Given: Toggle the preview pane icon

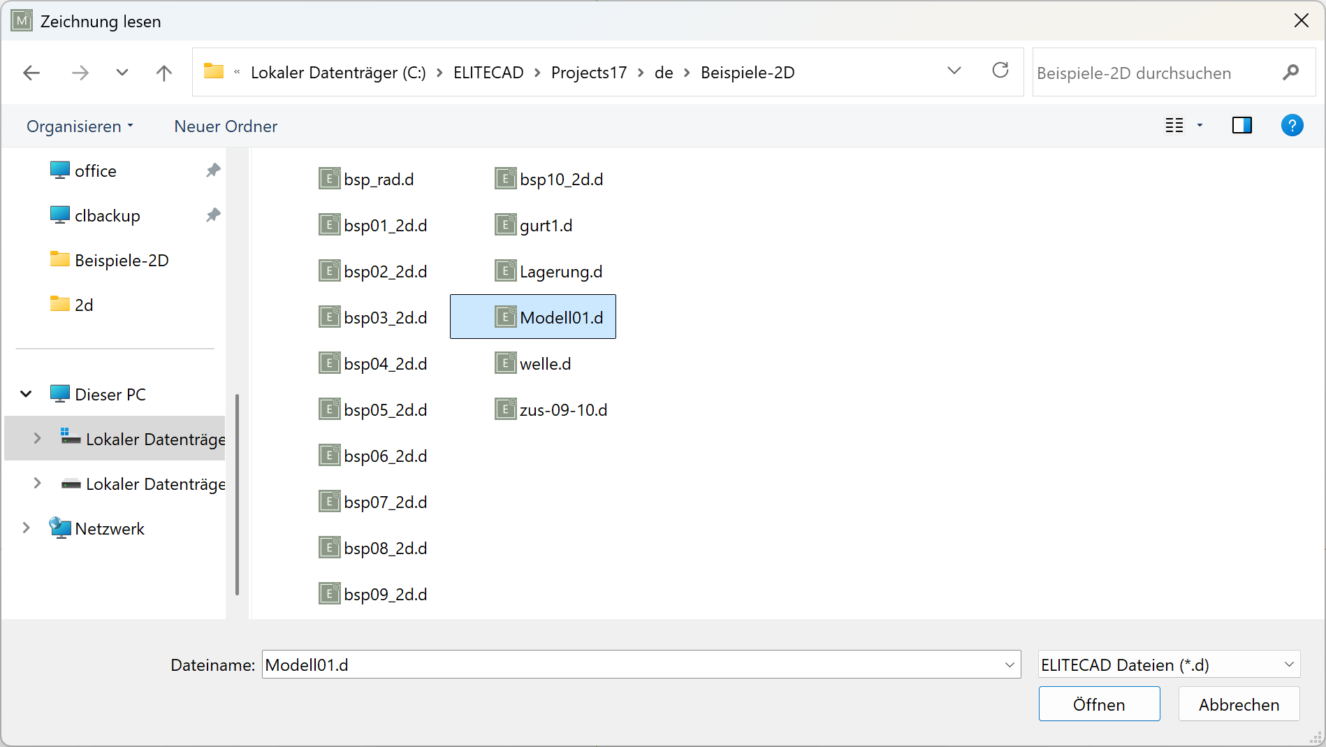Looking at the screenshot, I should [x=1241, y=126].
